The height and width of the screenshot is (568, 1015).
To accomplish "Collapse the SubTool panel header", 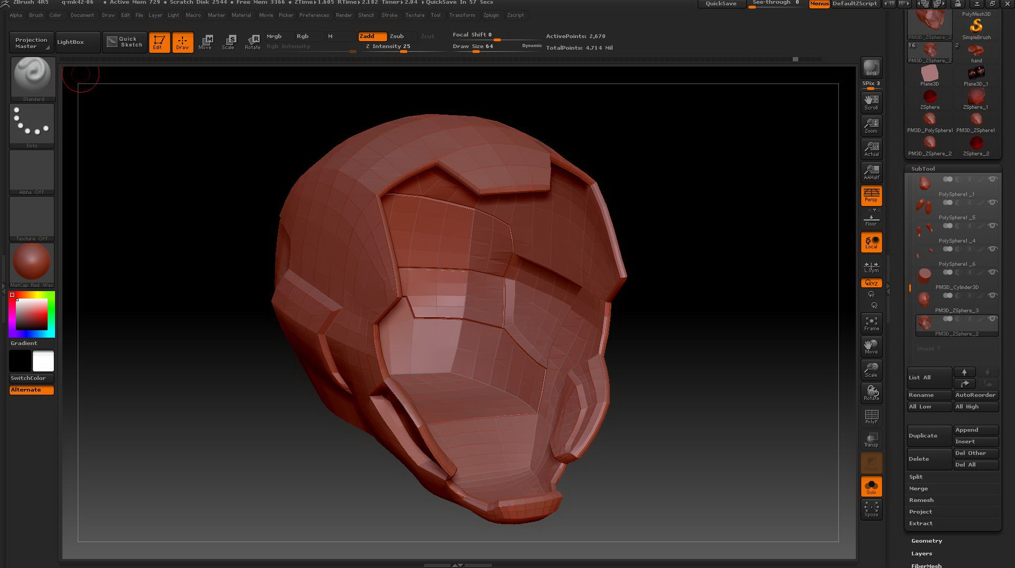I will [x=923, y=169].
